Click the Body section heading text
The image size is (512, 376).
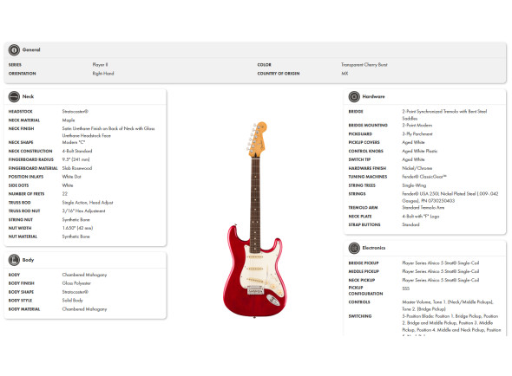(x=28, y=260)
